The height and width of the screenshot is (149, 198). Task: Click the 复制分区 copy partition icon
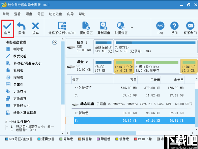pos(86,26)
